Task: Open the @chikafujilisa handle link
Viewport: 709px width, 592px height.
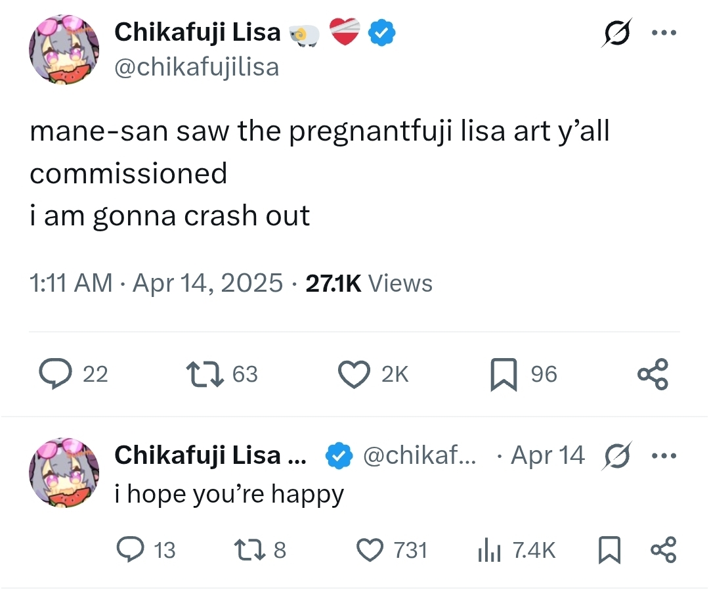Action: click(196, 66)
